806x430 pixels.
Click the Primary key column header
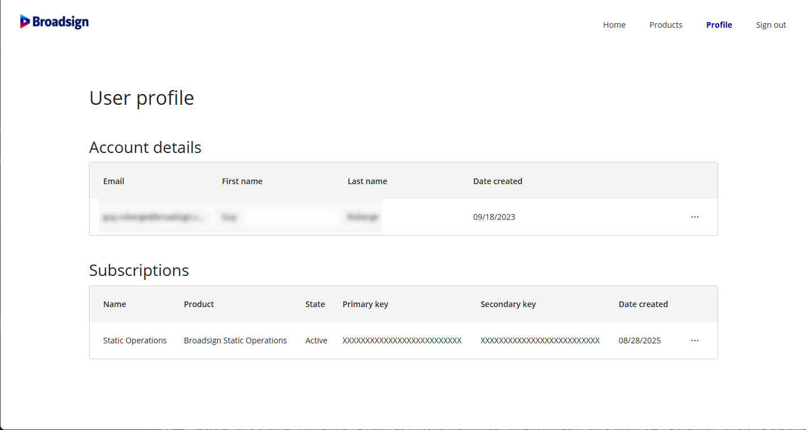(x=365, y=304)
